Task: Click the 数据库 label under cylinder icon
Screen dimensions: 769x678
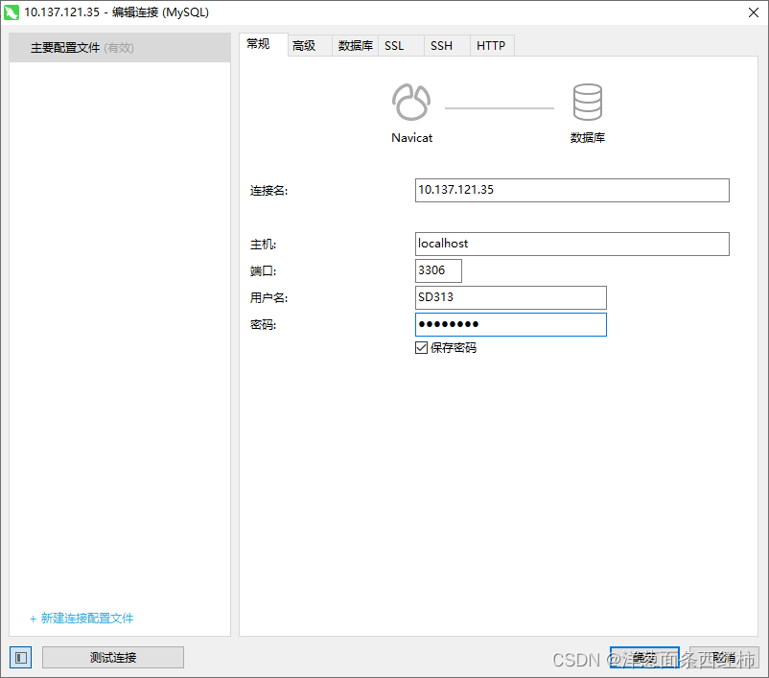Action: click(x=588, y=138)
